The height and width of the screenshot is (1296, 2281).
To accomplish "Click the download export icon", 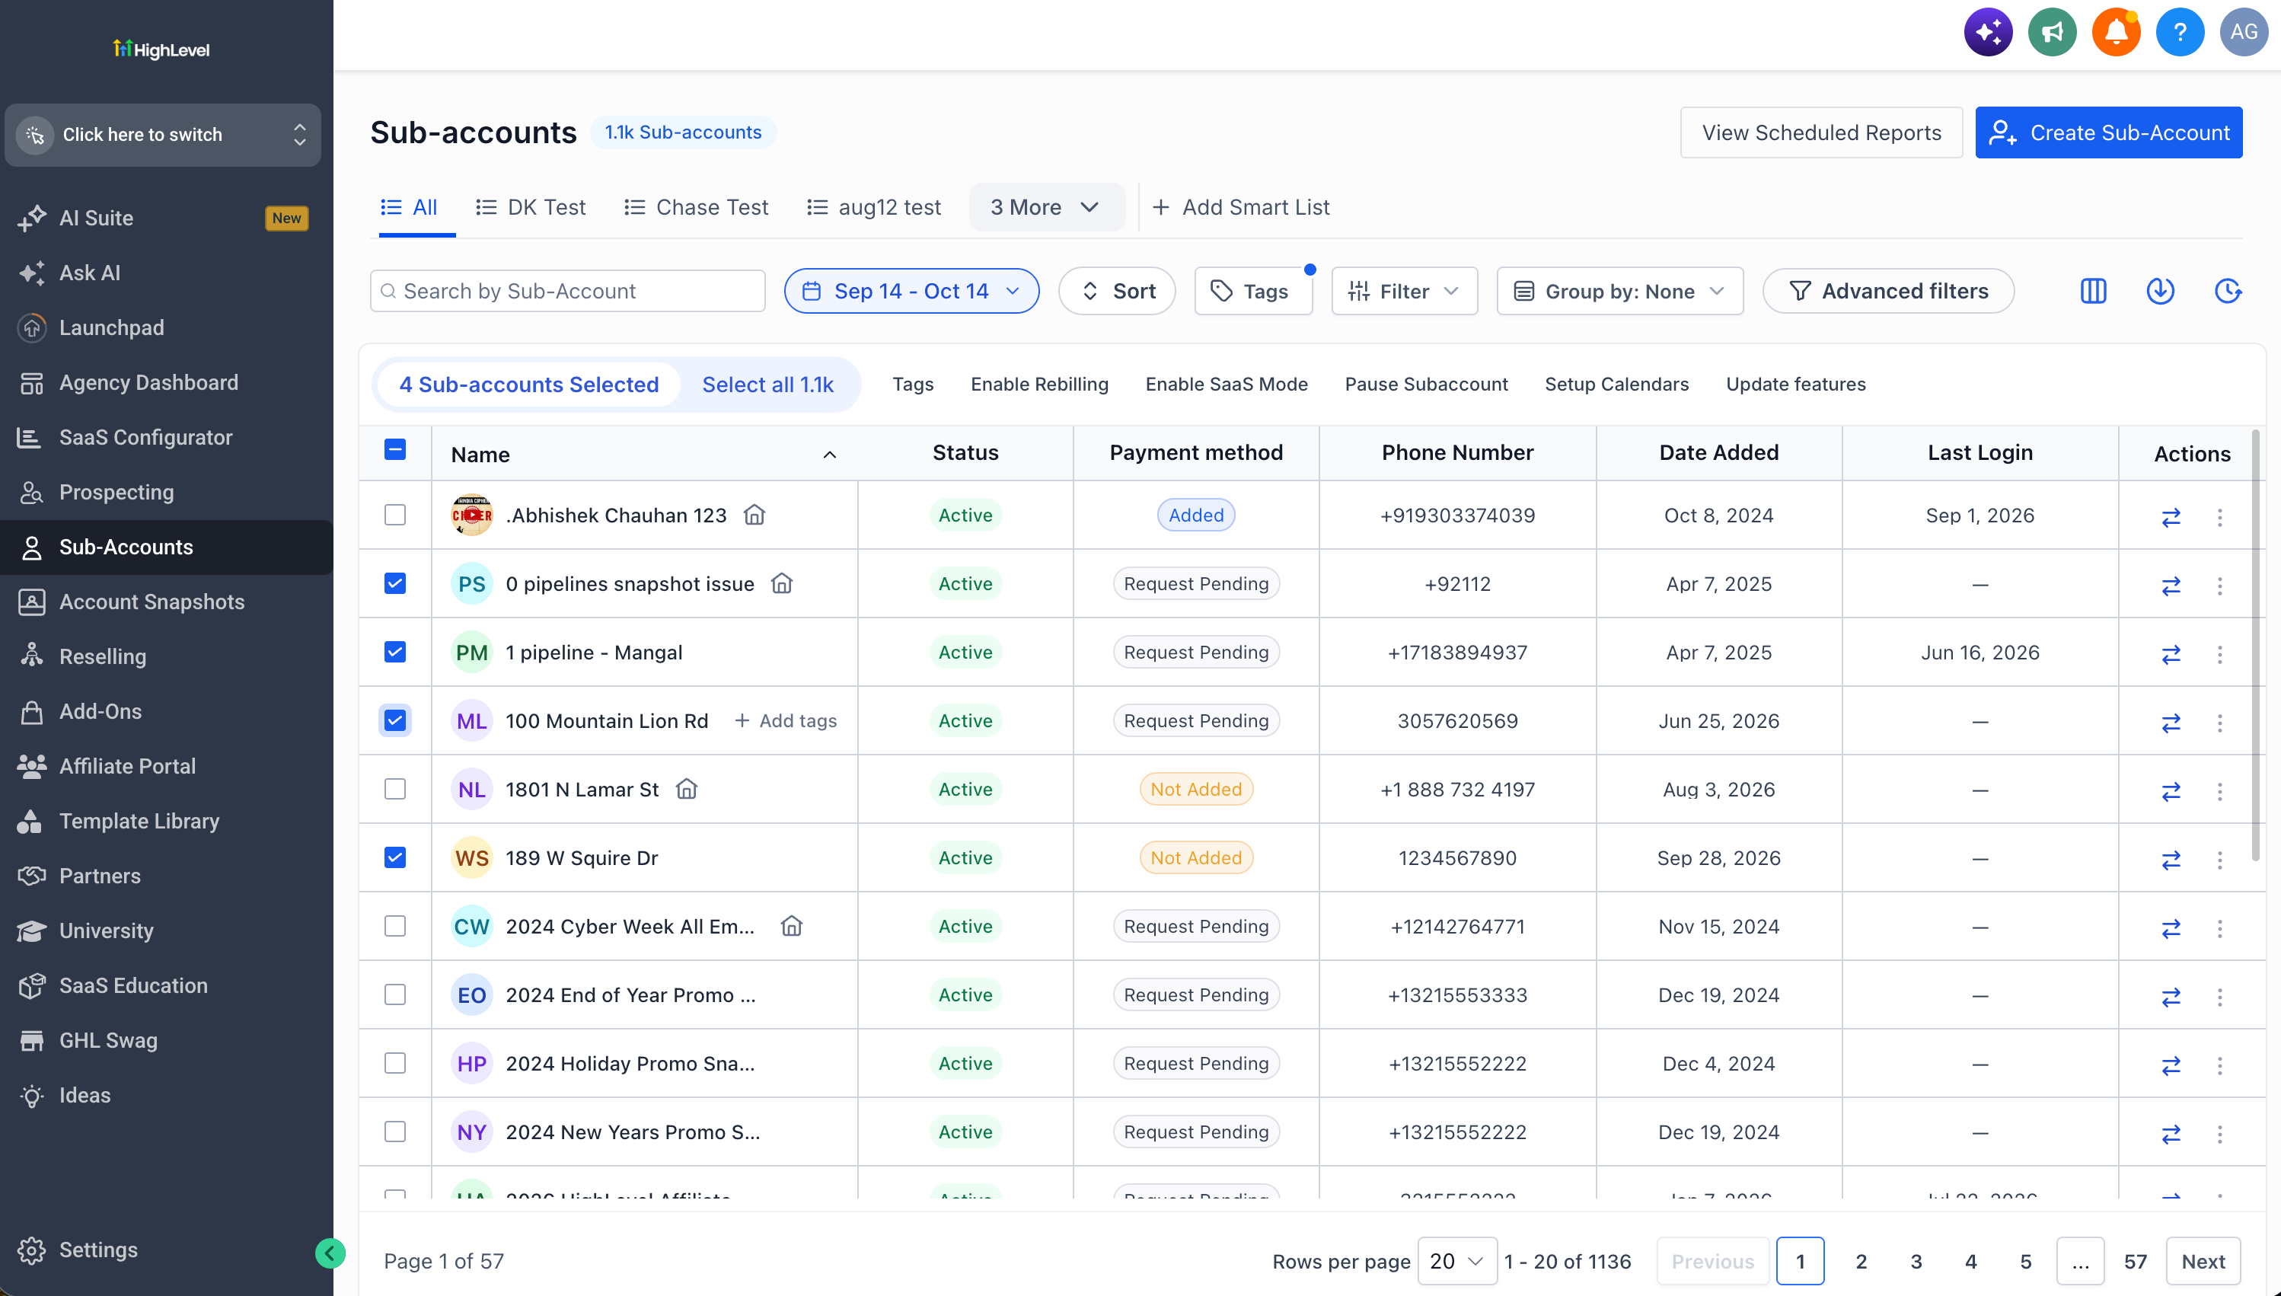I will coord(2160,291).
